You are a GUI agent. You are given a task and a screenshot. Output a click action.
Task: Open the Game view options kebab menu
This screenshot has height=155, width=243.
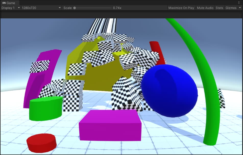coord(239,3)
